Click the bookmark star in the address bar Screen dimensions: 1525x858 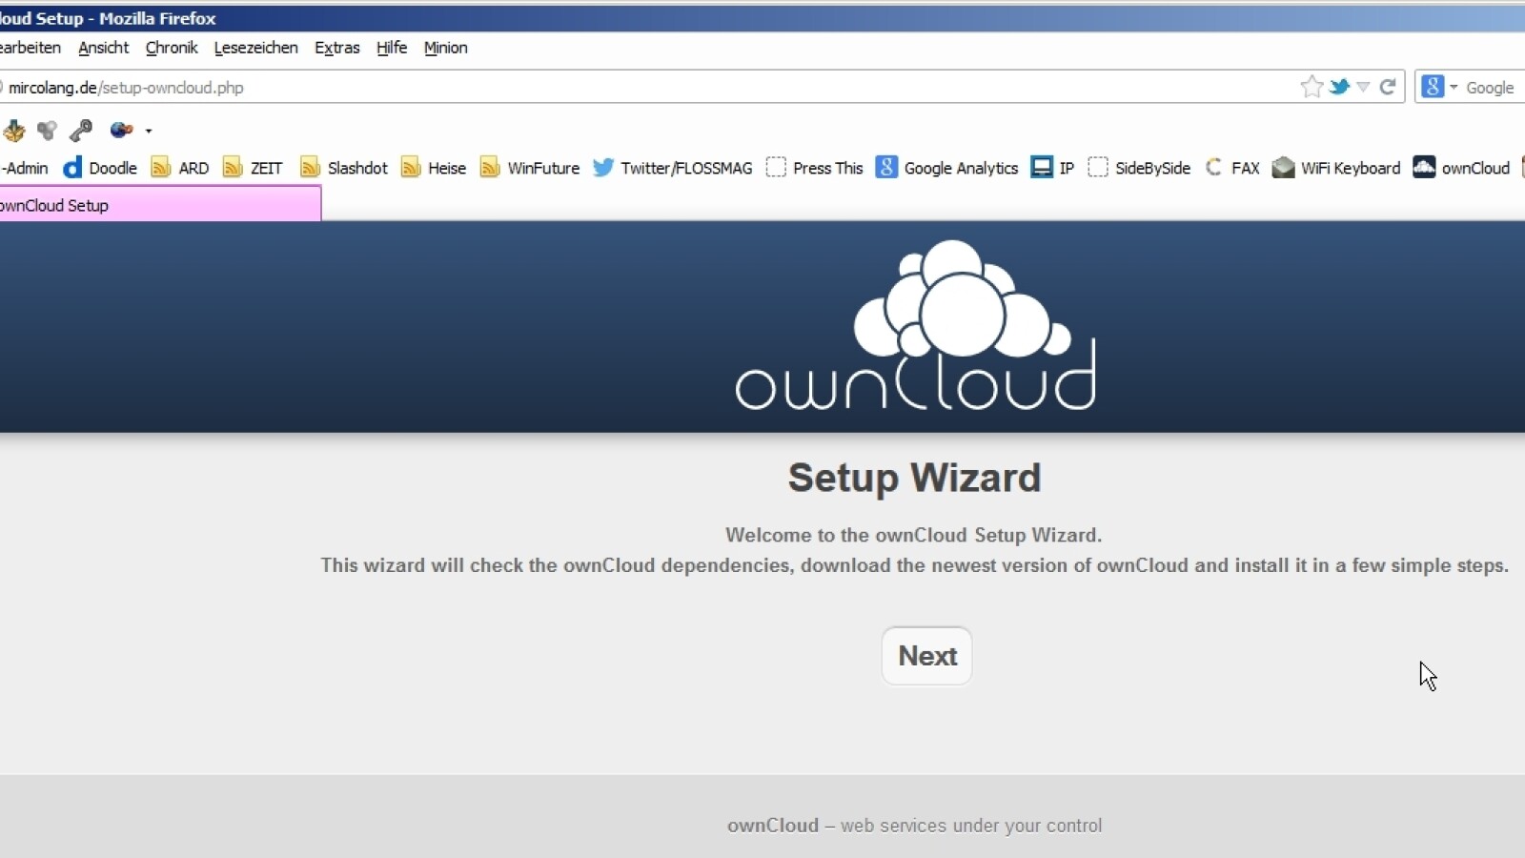tap(1313, 86)
